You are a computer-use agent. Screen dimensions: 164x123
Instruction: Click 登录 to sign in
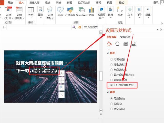point(156,2)
